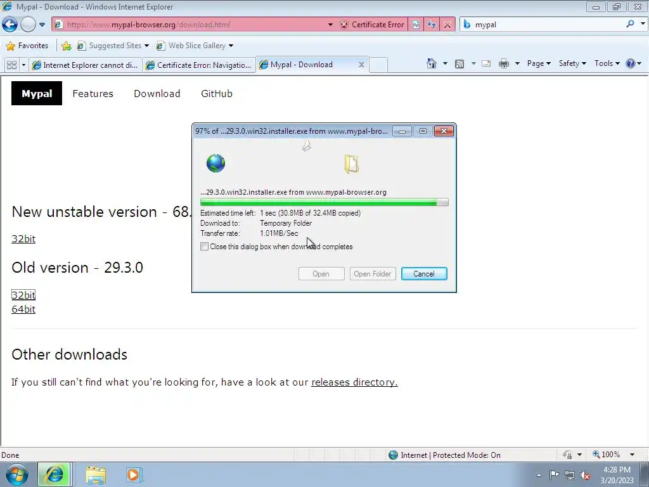Click the Print icon
Image resolution: width=649 pixels, height=487 pixels.
(504, 64)
